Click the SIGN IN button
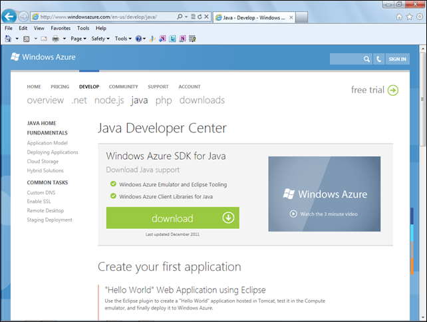Screen dimensions: 427x322 pos(397,59)
